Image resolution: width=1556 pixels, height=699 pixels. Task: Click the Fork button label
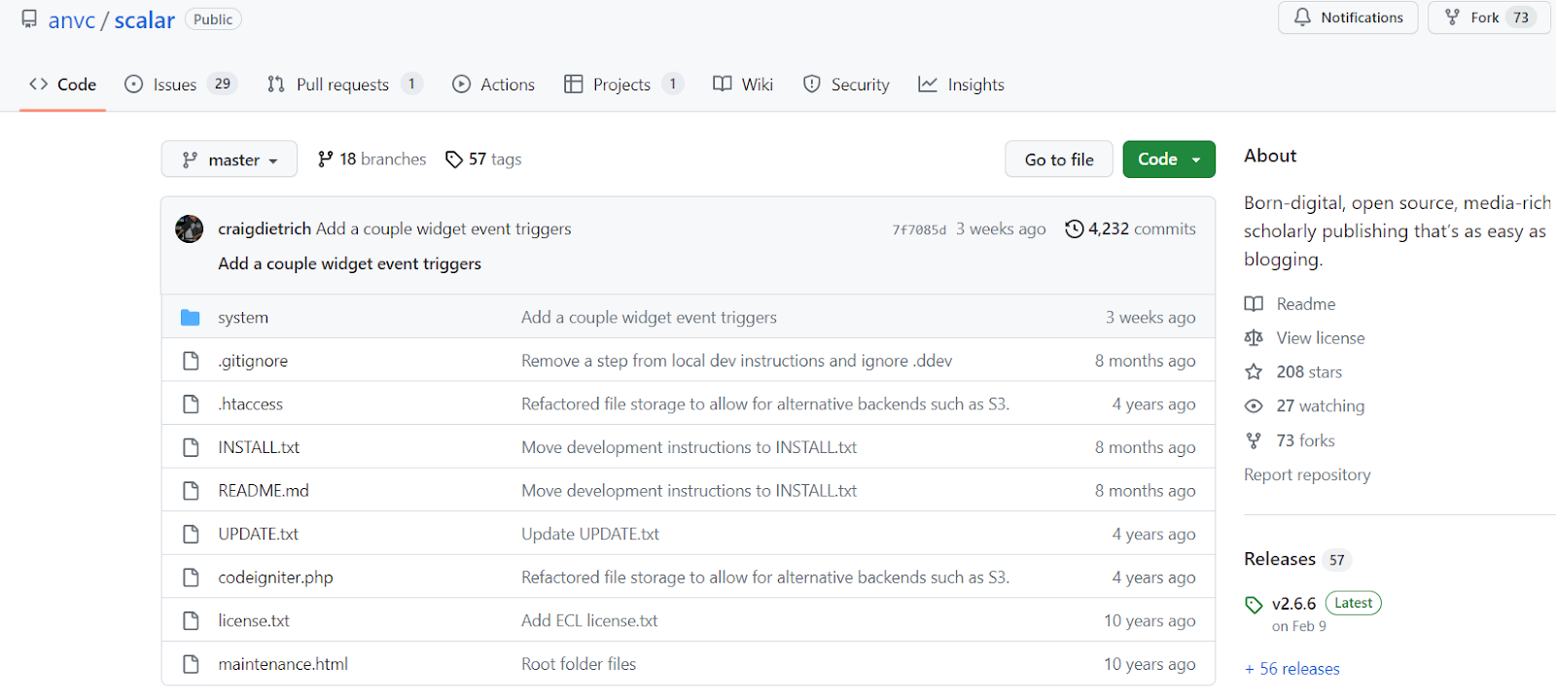tap(1484, 17)
